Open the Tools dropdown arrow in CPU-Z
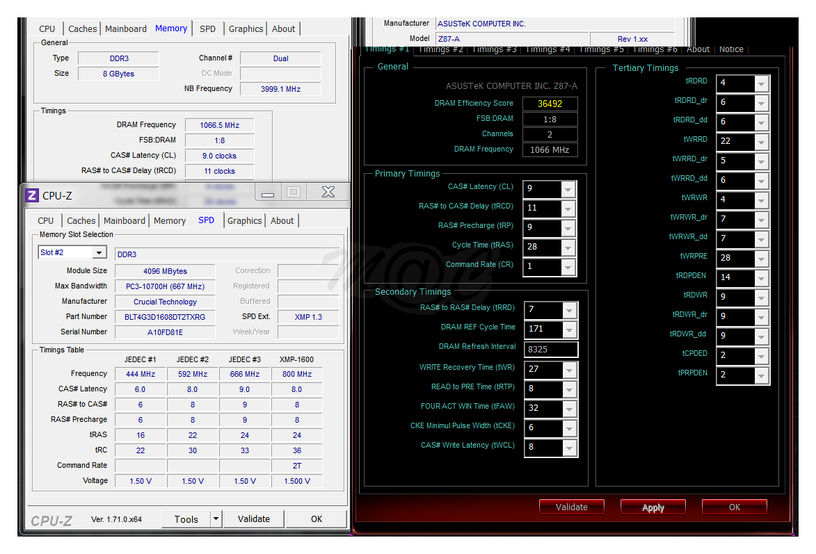816x554 pixels. point(216,519)
